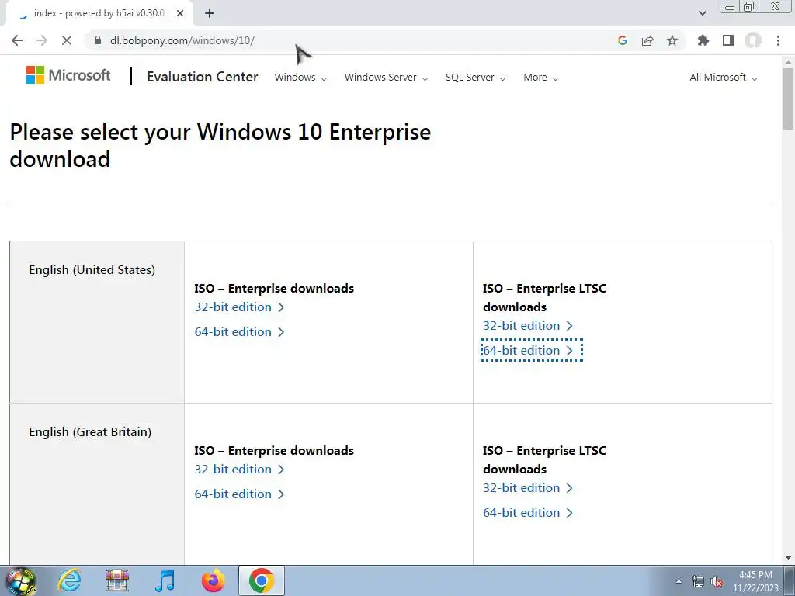Click the Microsoft logo

[x=68, y=75]
